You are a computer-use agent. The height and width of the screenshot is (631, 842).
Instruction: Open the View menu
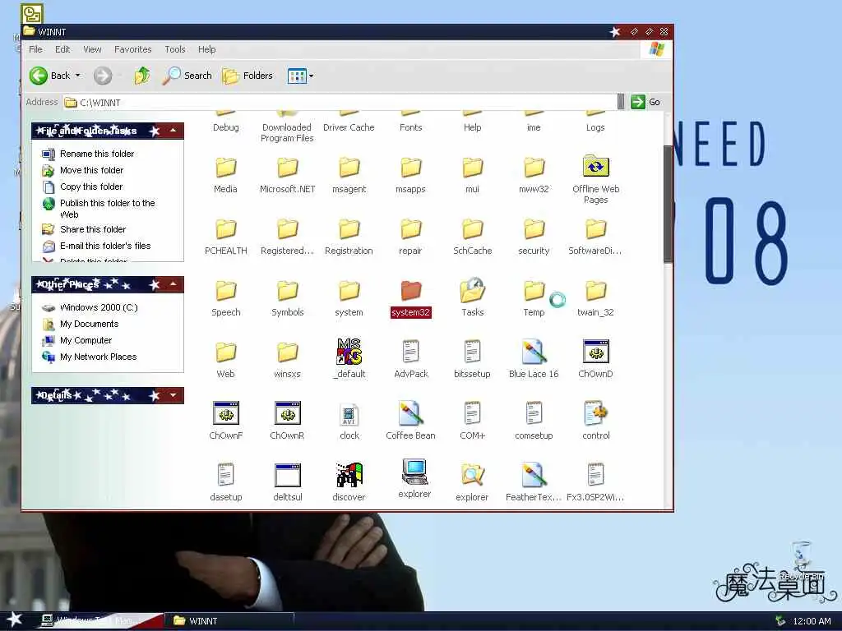(x=92, y=49)
